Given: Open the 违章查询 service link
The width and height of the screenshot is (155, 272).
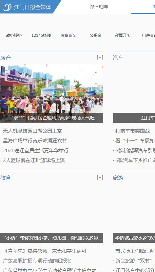Looking at the screenshot, I should click(x=68, y=36).
